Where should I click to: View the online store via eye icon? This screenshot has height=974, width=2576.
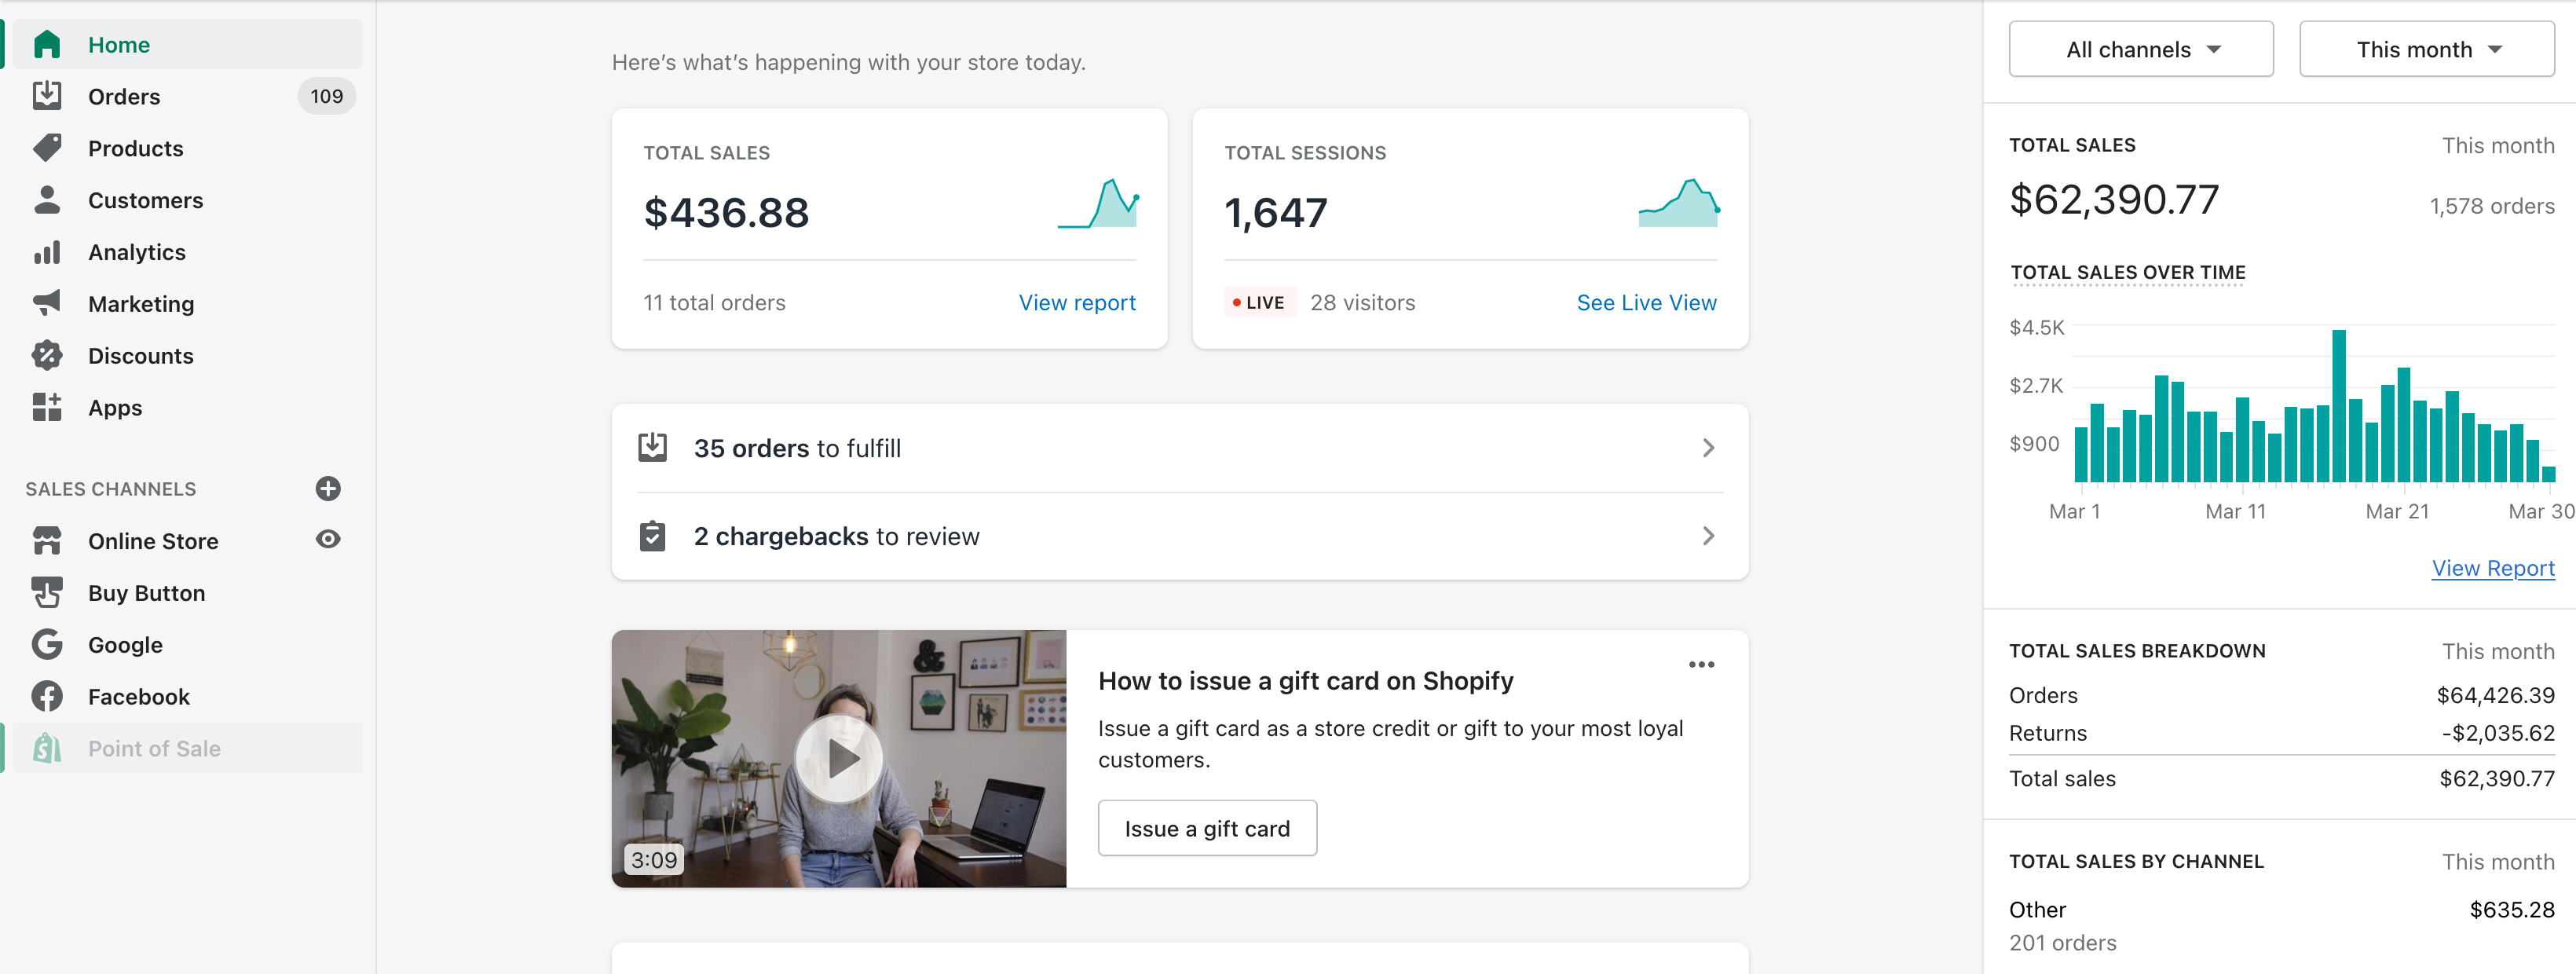[328, 540]
